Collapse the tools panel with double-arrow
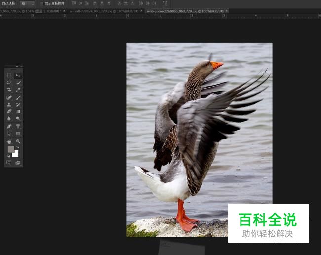 tap(16, 67)
